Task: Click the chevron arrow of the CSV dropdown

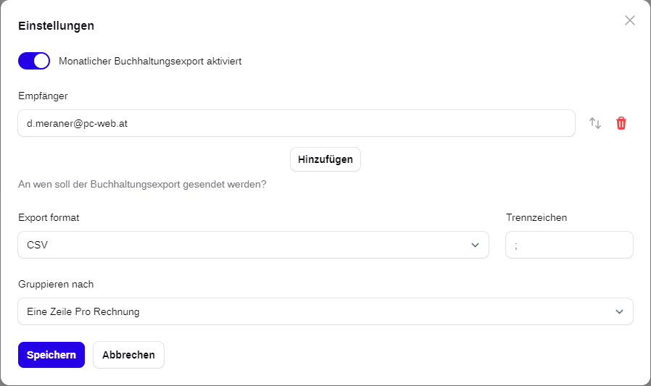Action: click(x=475, y=245)
